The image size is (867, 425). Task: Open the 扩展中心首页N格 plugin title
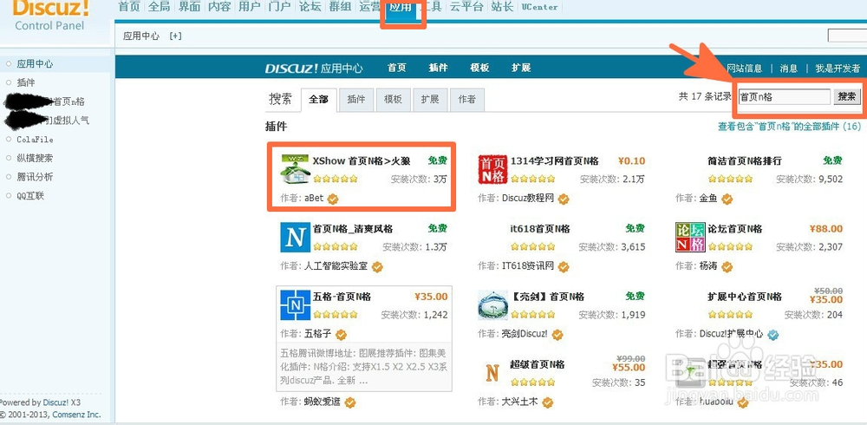pos(745,297)
